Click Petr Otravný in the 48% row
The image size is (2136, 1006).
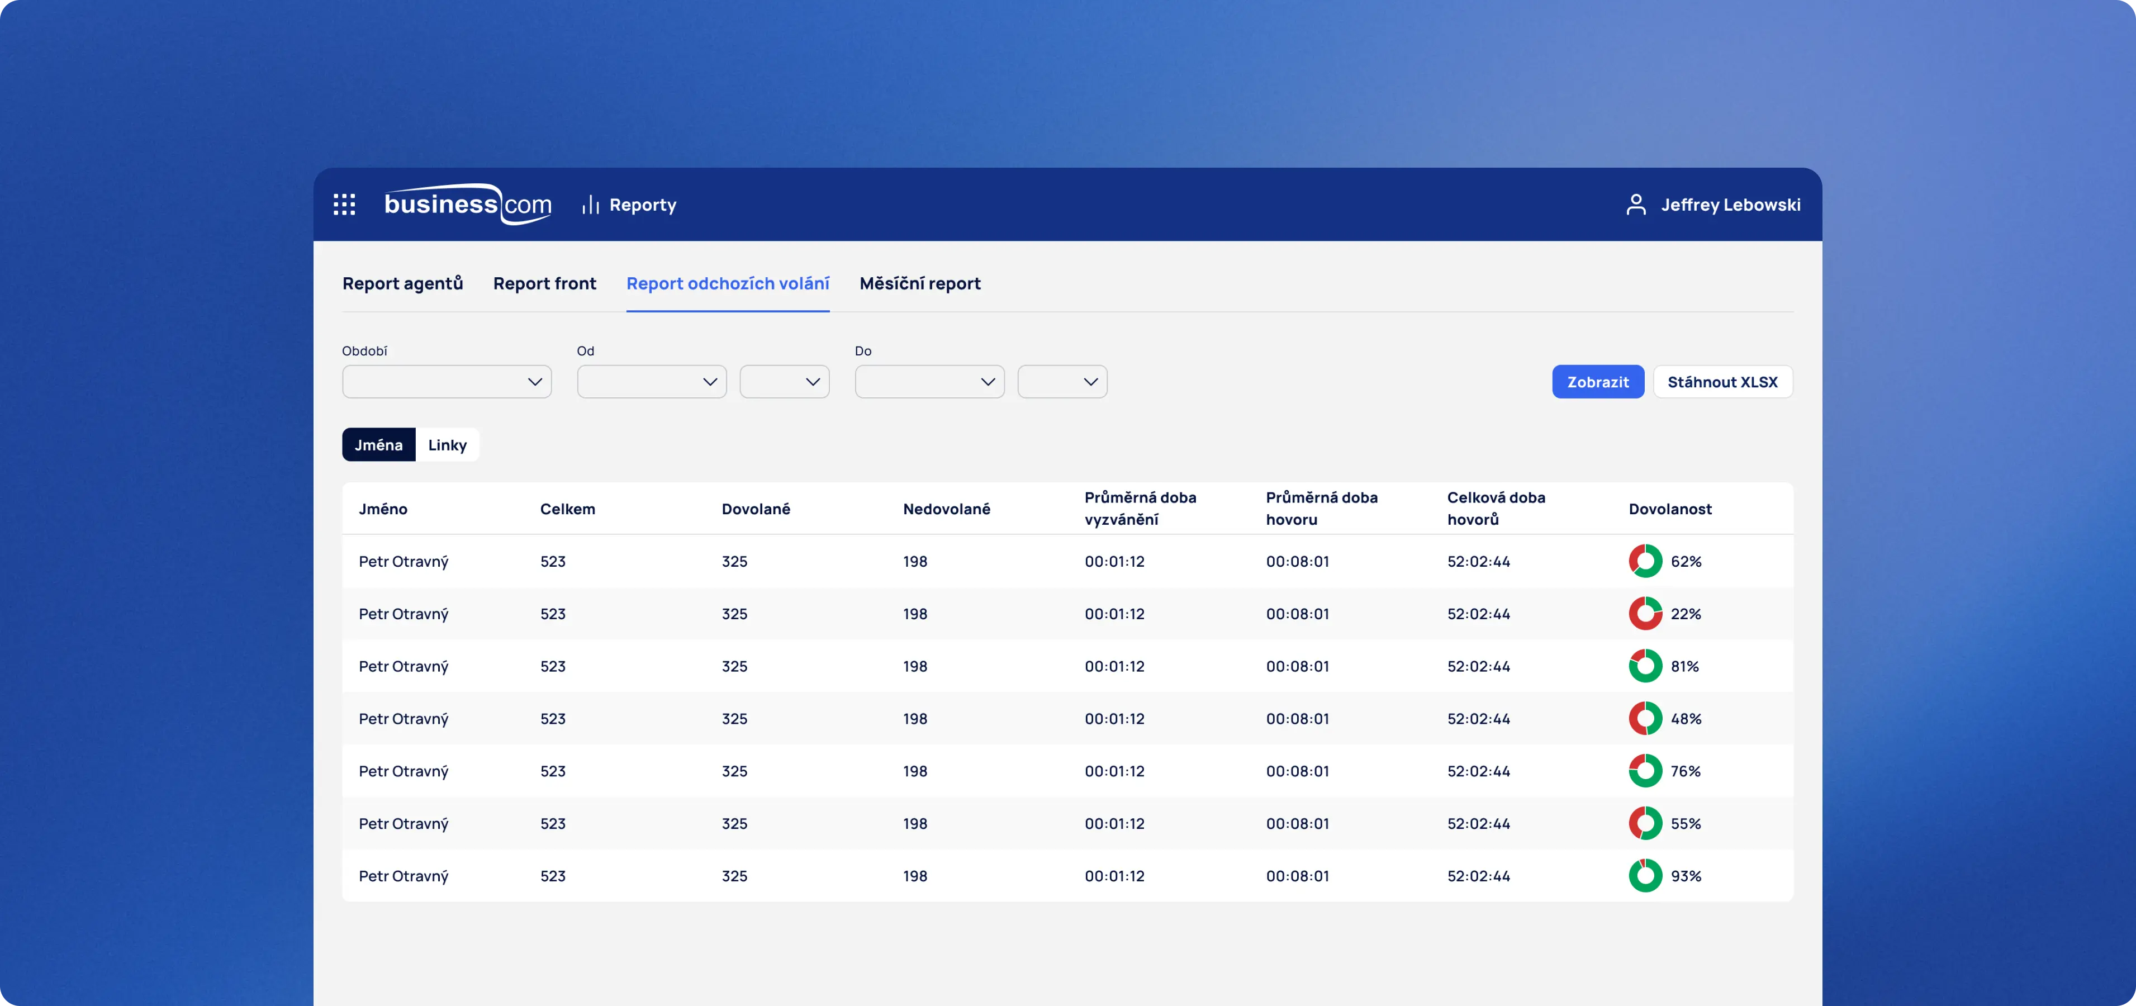[x=404, y=718]
